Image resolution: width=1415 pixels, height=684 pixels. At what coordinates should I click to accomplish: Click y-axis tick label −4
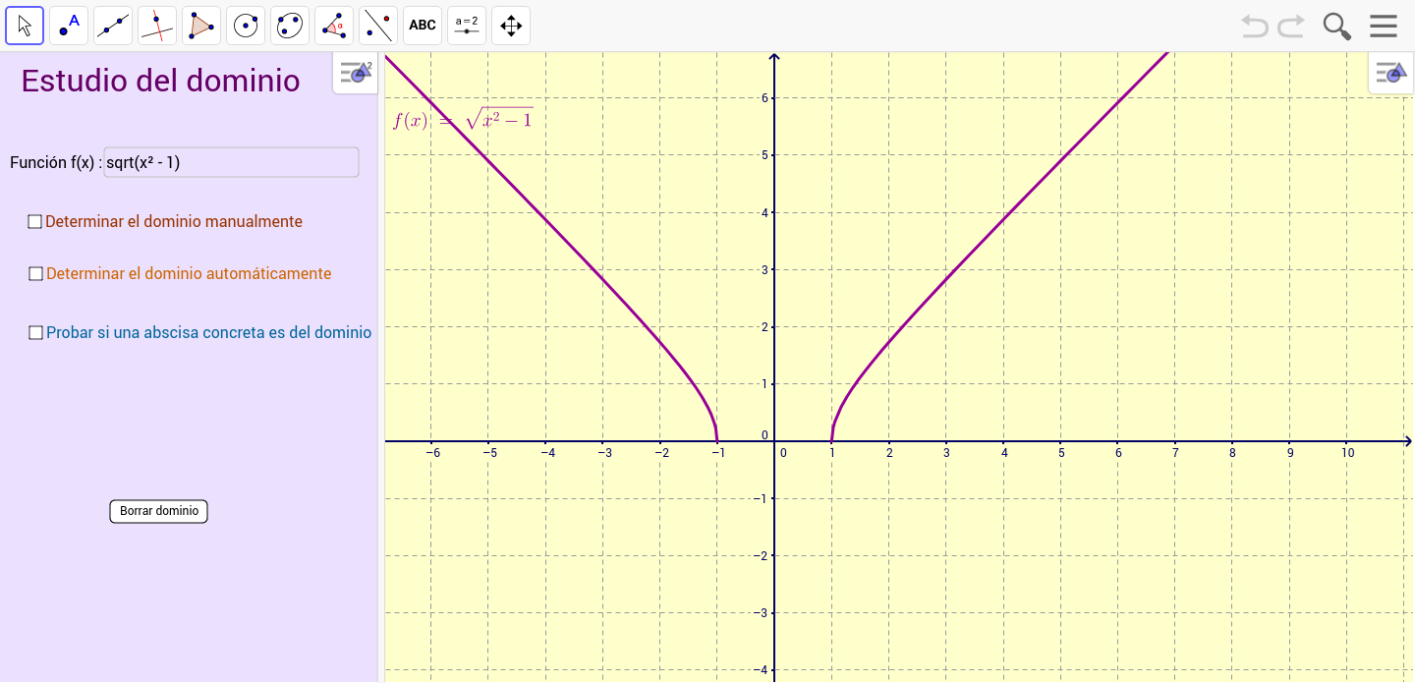click(x=762, y=669)
